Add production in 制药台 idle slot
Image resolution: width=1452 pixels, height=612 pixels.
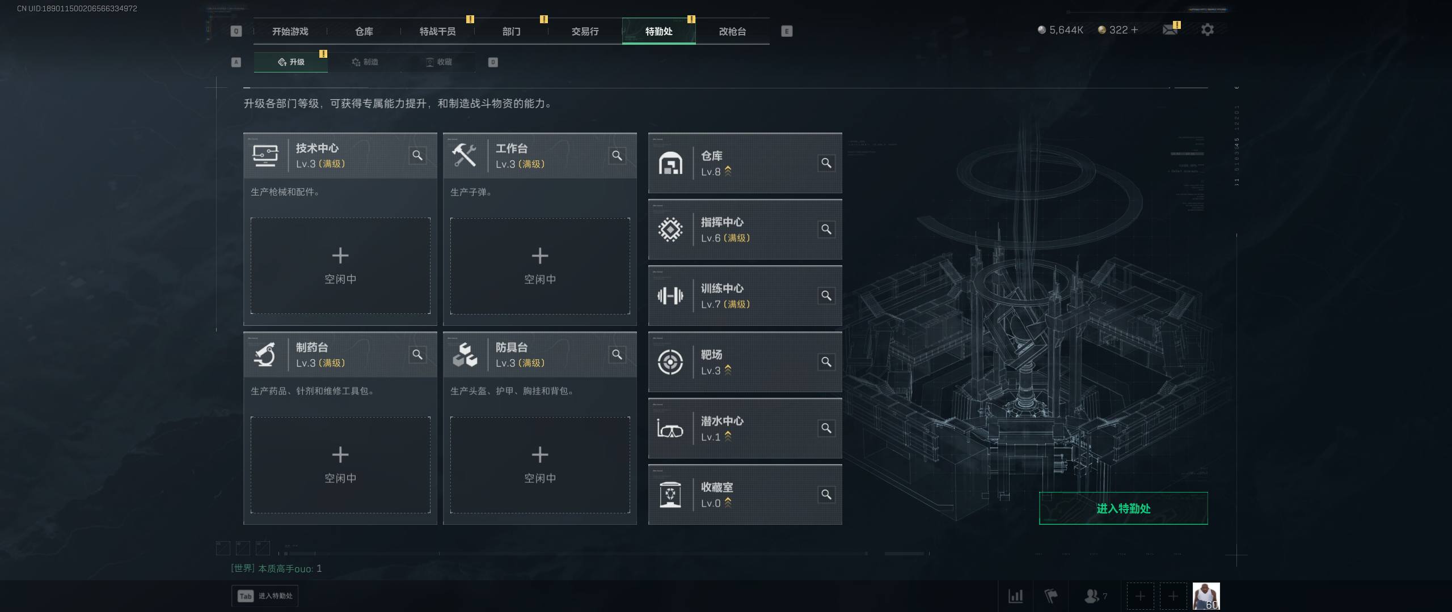340,465
